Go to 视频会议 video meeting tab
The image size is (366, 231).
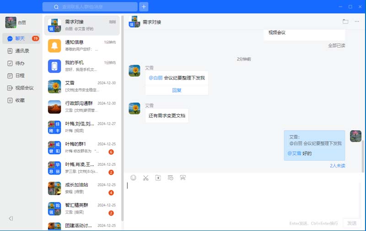(x=24, y=88)
